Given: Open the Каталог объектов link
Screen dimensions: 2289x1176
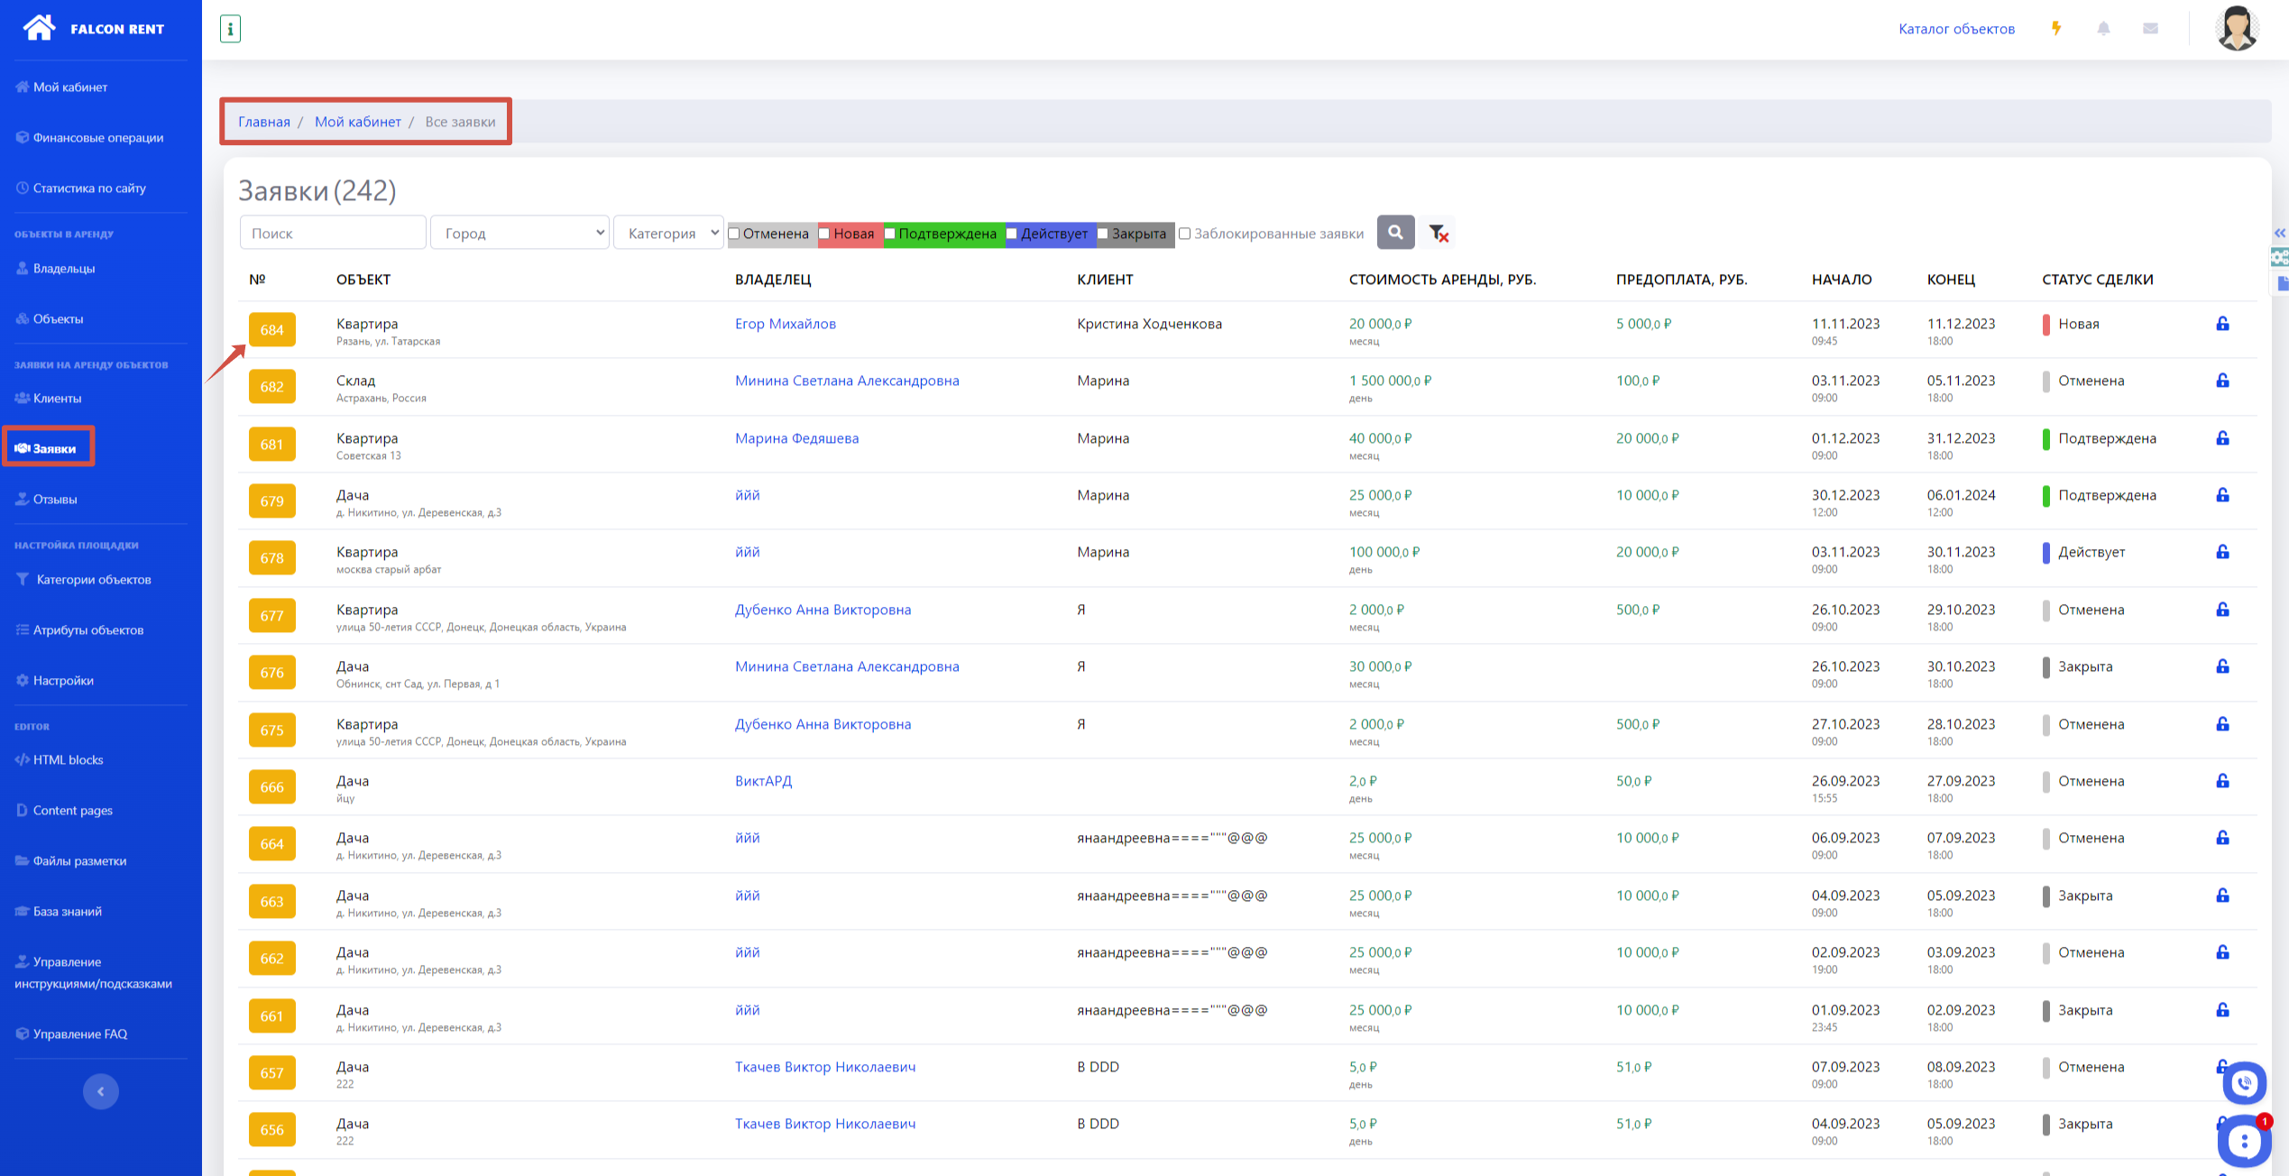Looking at the screenshot, I should tap(1955, 29).
